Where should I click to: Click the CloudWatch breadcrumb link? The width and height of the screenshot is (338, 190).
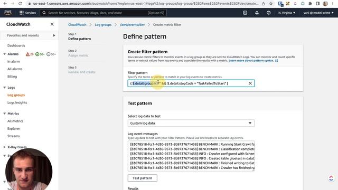pos(77,25)
